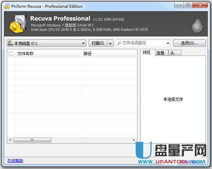Open the 文件名或路径 filter dropdown arrow
The image size is (212, 169).
tap(168, 43)
